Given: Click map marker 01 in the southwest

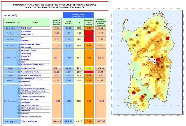Looking at the screenshot, I should (x=135, y=102).
